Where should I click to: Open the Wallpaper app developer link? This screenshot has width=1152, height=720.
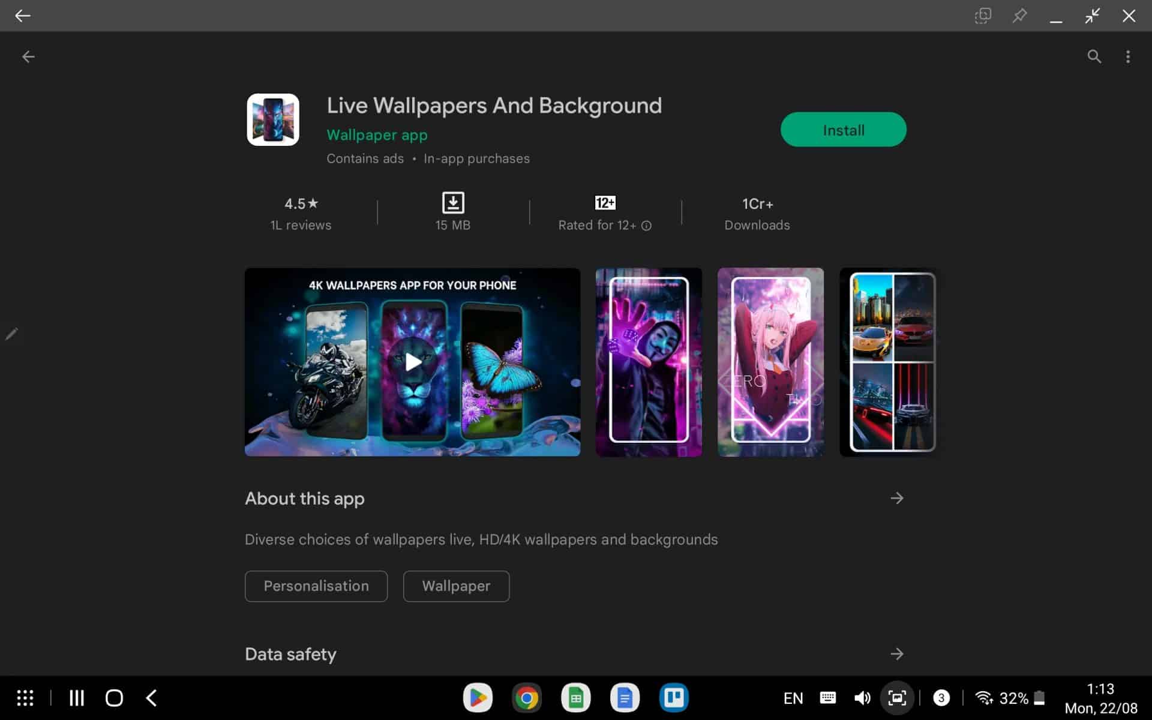coord(377,134)
